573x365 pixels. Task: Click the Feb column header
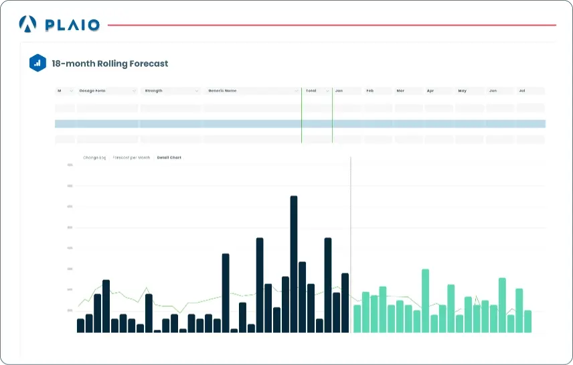click(378, 91)
